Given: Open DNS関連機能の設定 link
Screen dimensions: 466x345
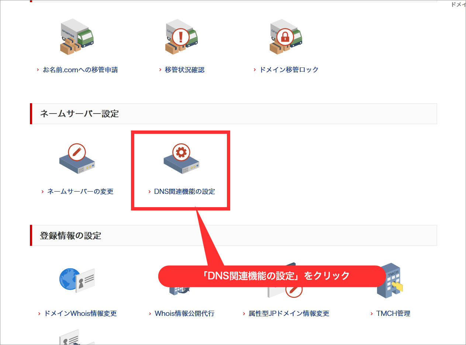Looking at the screenshot, I should (x=184, y=192).
